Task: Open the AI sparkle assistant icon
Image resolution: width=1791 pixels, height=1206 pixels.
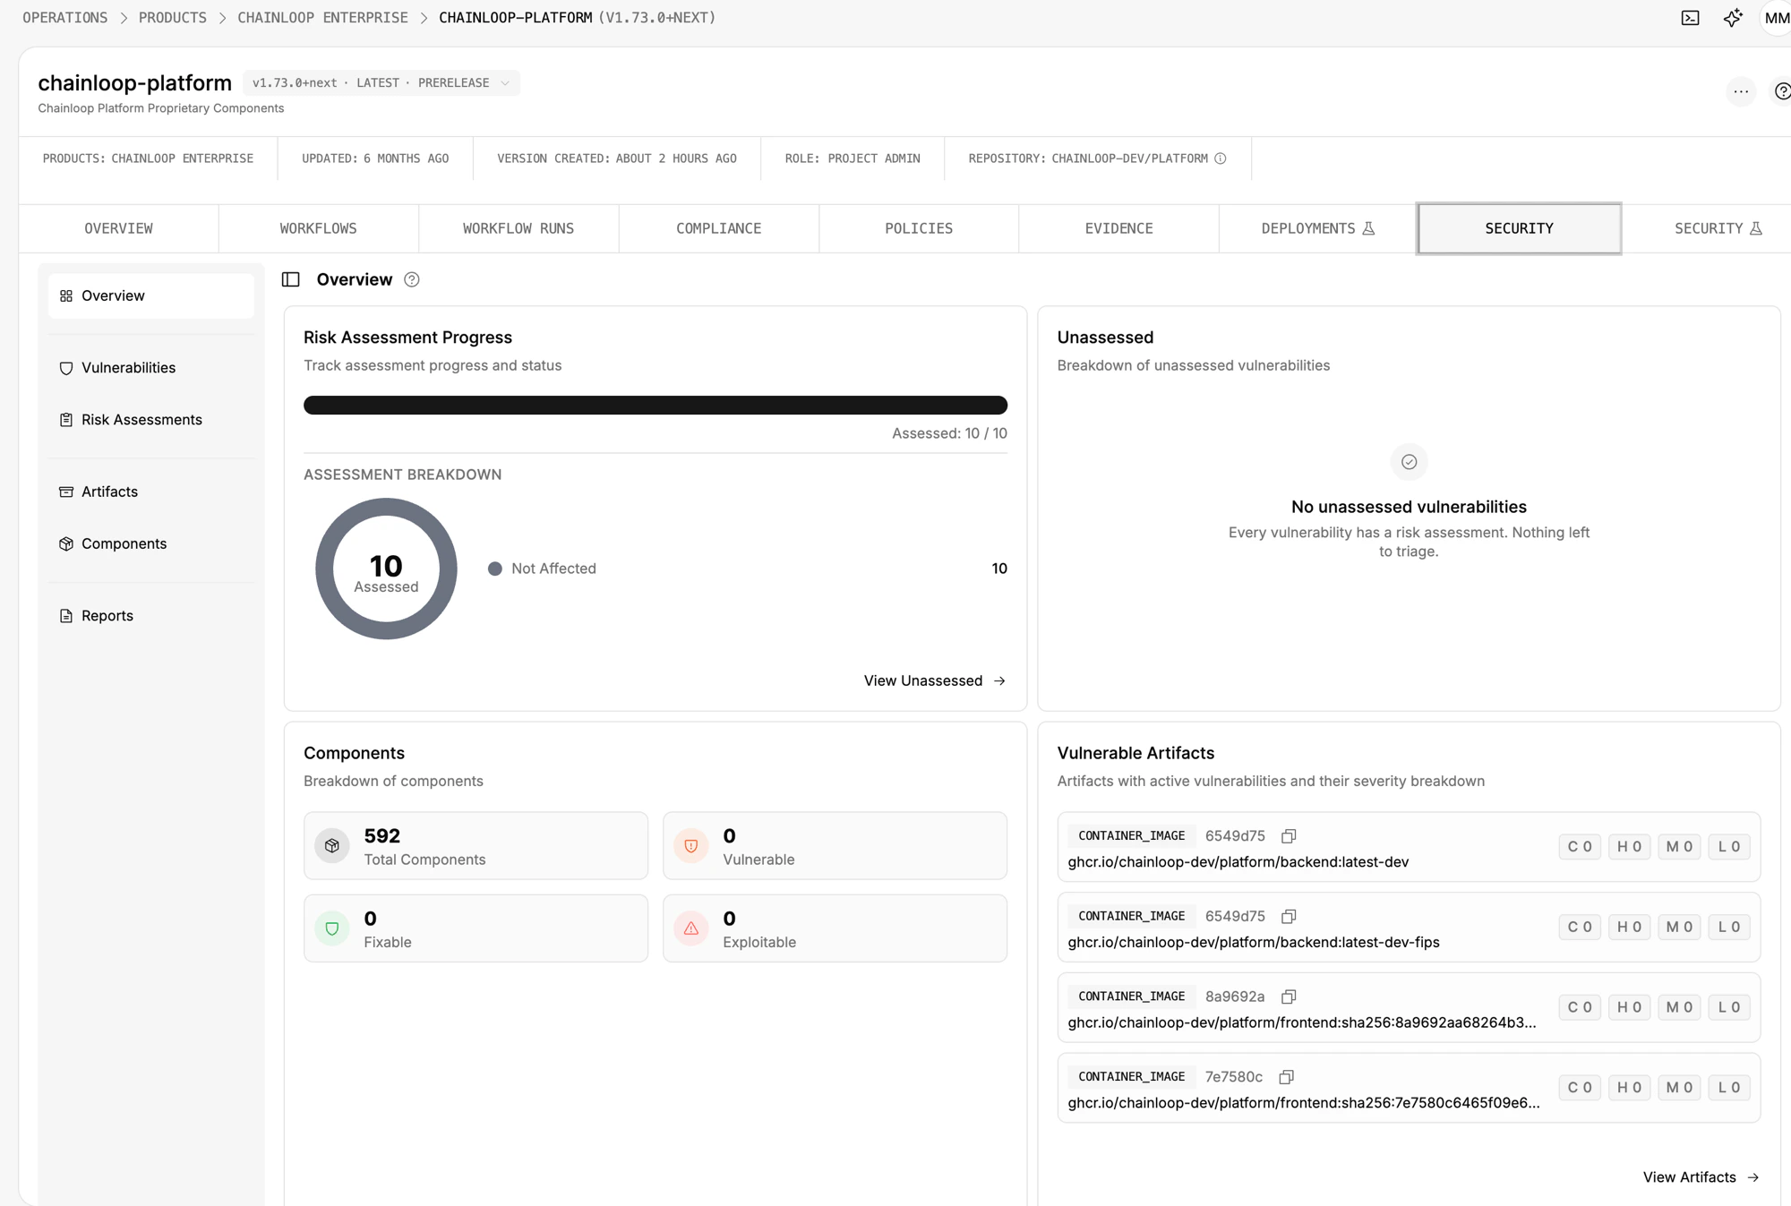Action: click(1733, 18)
